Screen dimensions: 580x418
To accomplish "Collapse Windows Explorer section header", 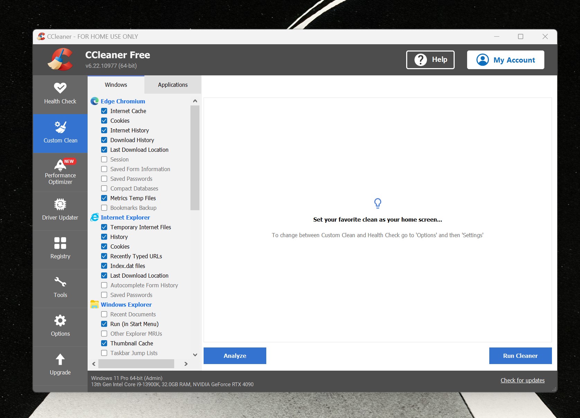I will (x=126, y=305).
